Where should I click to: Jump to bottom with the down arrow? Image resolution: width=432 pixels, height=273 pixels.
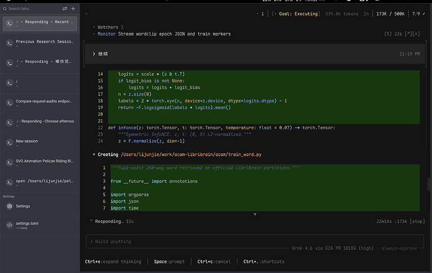[255, 214]
